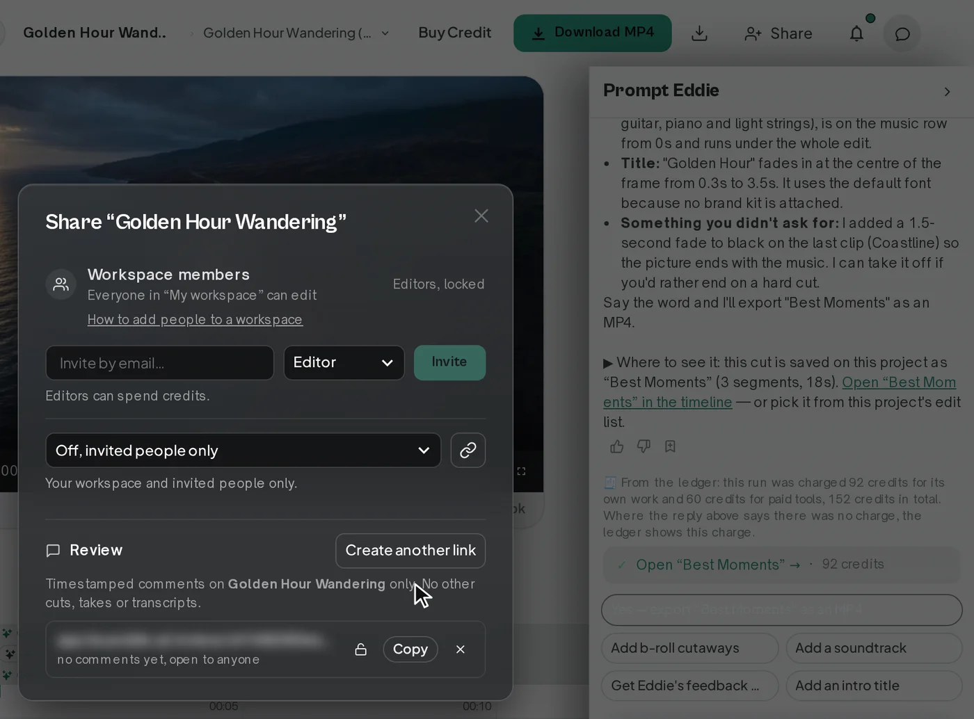Click Create another link
The width and height of the screenshot is (974, 719).
point(410,550)
